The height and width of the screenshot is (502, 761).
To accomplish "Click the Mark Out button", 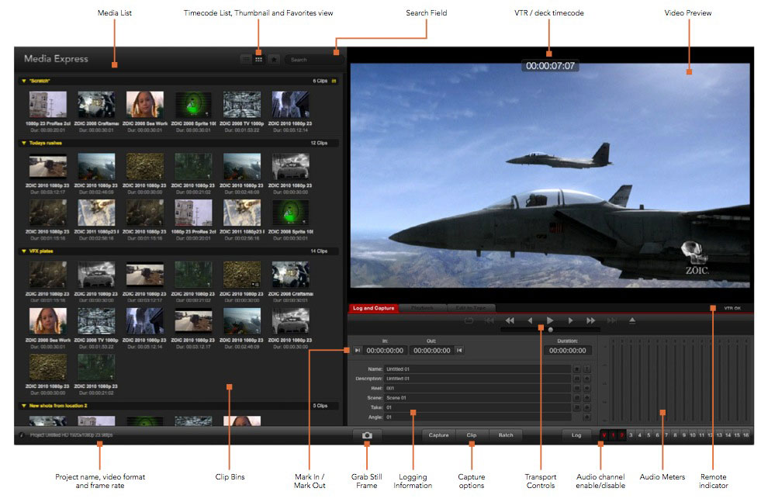I will [x=459, y=351].
